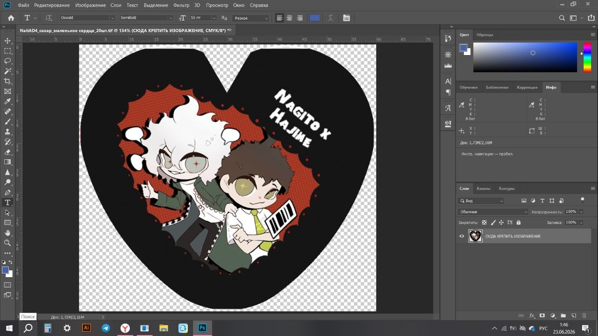The height and width of the screenshot is (336, 598).
Task: Right align text in options bar
Action: click(x=300, y=18)
